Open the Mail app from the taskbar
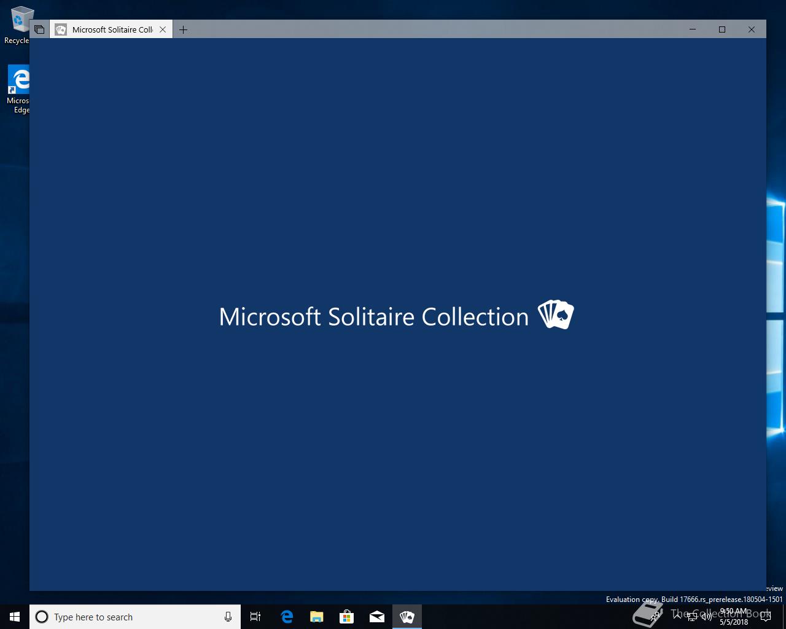This screenshot has width=786, height=629. tap(376, 617)
